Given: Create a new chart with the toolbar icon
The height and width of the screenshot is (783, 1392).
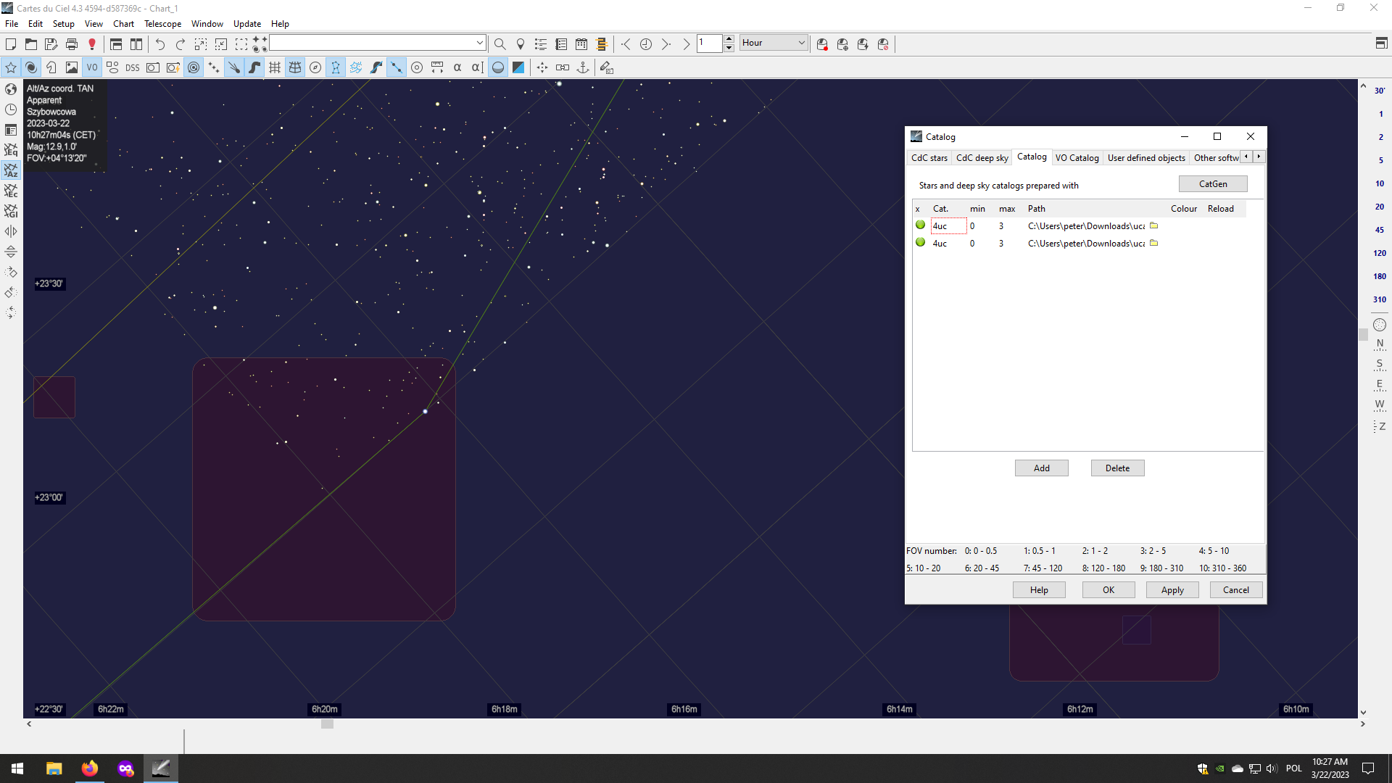Looking at the screenshot, I should point(11,44).
